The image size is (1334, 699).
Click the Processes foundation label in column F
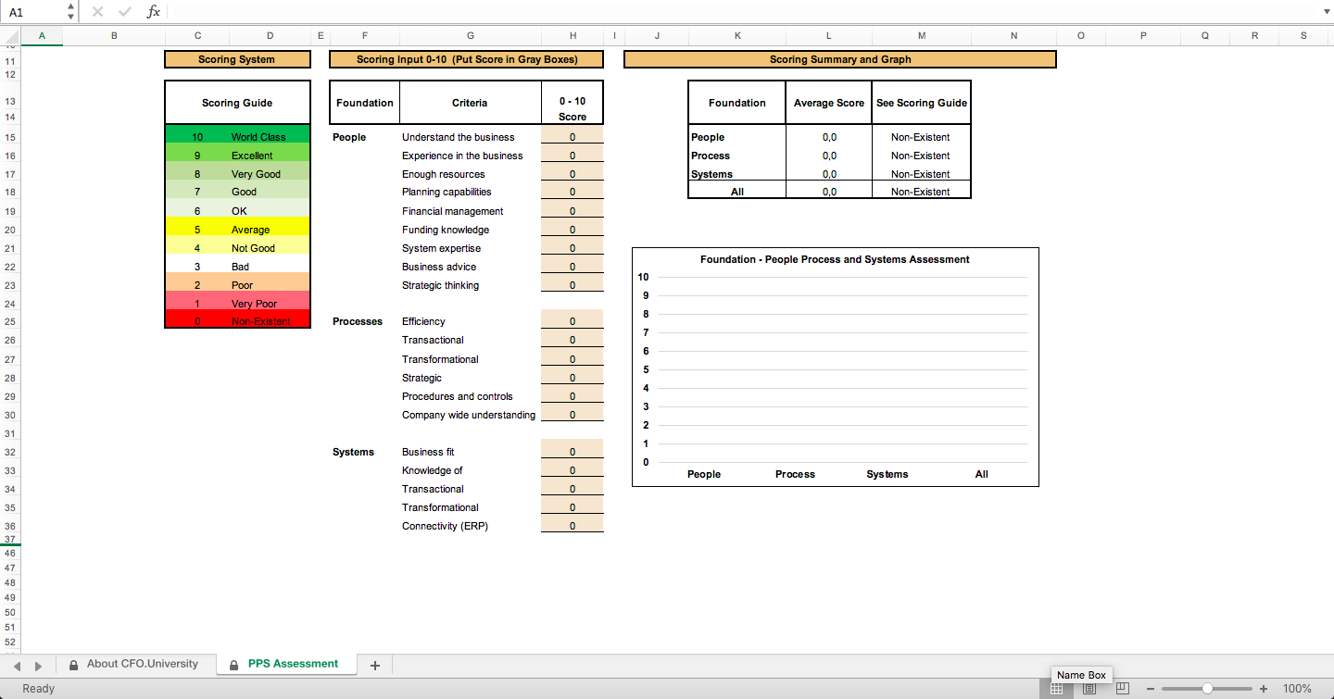[x=358, y=321]
